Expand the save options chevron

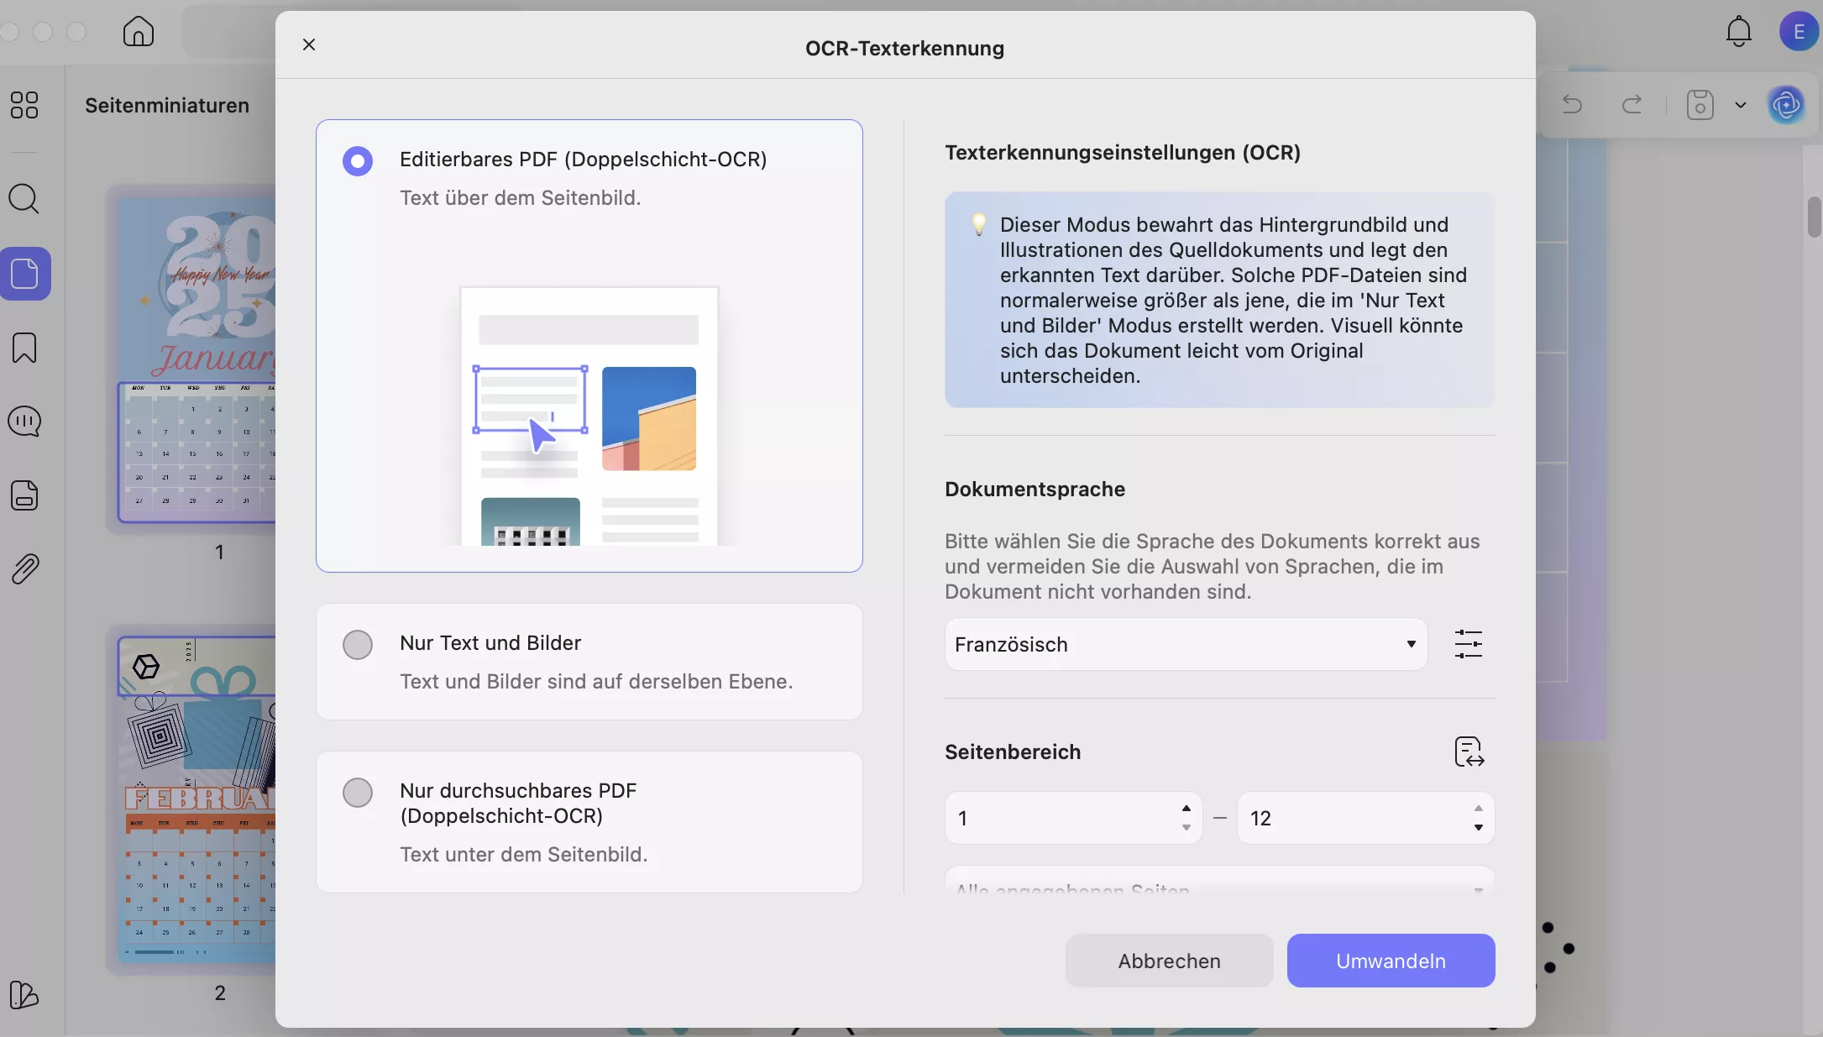tap(1740, 105)
